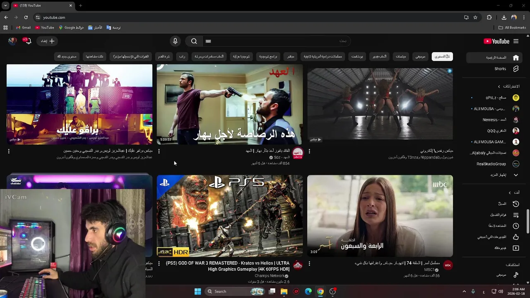Expand the Subscriptions (الاشتراكات) section header
Viewport: 530px width, 298px height.
pyautogui.click(x=508, y=87)
